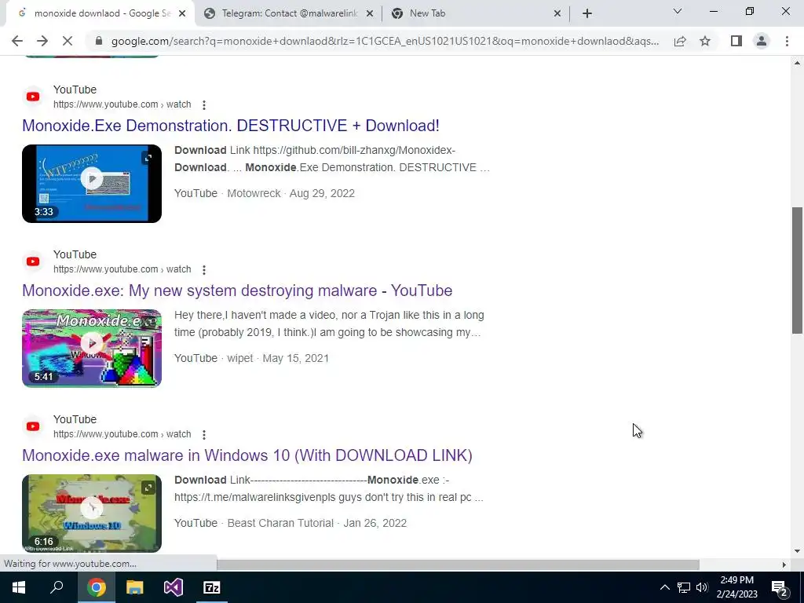Viewport: 804px width, 603px height.
Task: Open more options for Monoxide.Exe Demonstration result
Action: pos(204,105)
